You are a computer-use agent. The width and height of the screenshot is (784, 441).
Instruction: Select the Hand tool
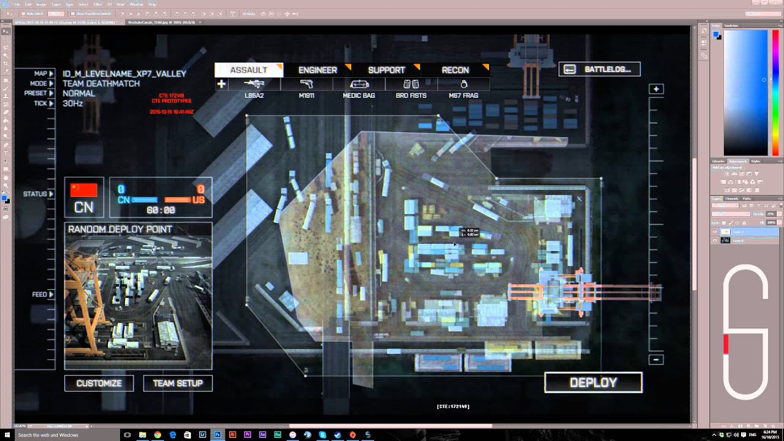pos(6,177)
